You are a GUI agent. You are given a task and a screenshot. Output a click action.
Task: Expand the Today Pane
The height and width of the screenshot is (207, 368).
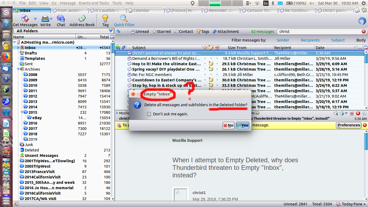(352, 204)
